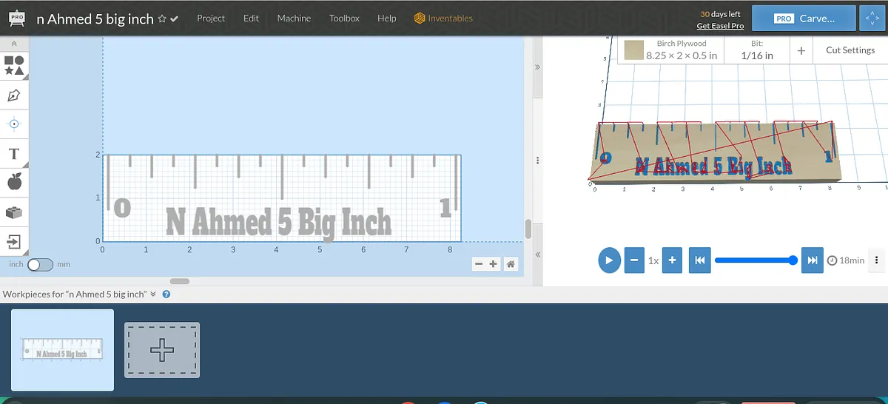Viewport: 888px width, 404px height.
Task: Click the drill point target tool
Action: tap(14, 124)
